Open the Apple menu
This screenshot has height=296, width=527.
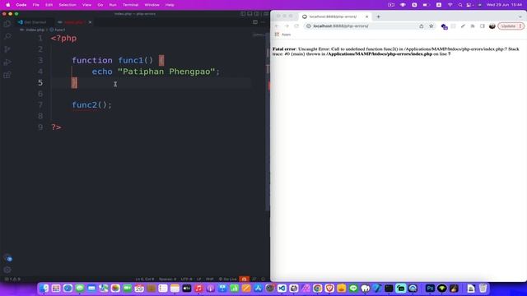tap(7, 5)
